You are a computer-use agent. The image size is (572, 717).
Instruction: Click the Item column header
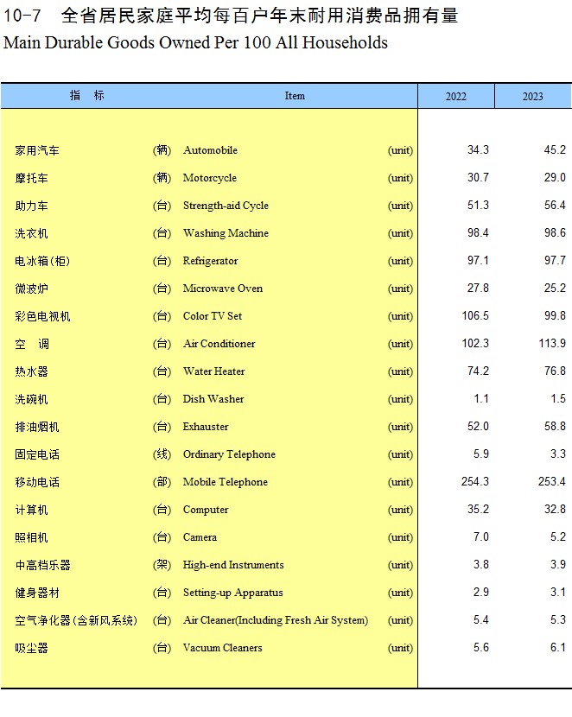coord(295,96)
